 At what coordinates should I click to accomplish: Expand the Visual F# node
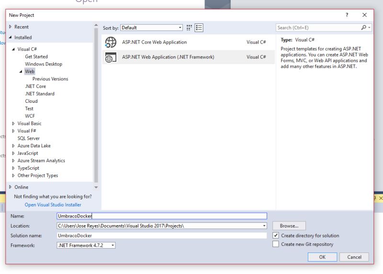13,131
